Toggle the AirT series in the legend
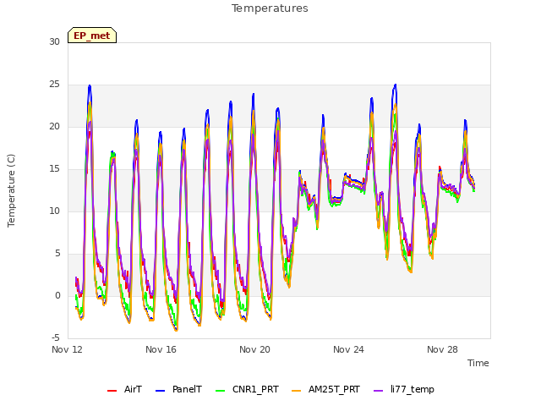The width and height of the screenshot is (541, 406). click(124, 389)
